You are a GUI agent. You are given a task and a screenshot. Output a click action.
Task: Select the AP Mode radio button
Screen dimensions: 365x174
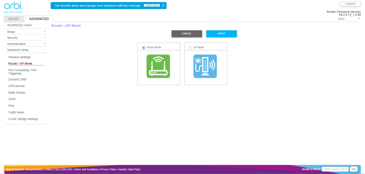[x=190, y=48]
